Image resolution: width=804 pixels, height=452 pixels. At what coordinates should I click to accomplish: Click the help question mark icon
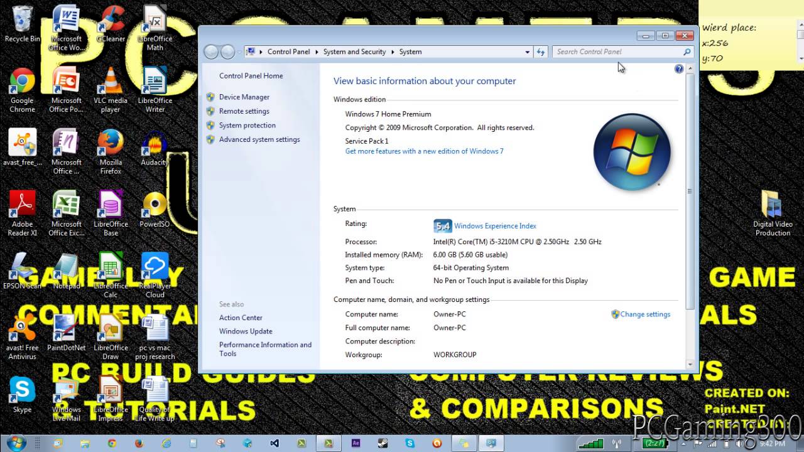[x=679, y=69]
